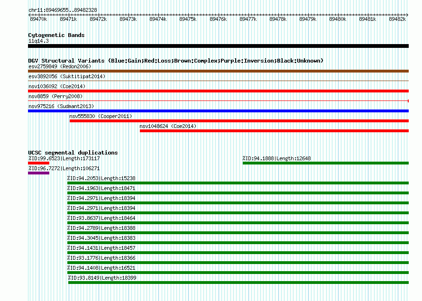Open the nsv8859 (Perry2008) variant label
The height and width of the screenshot is (301, 422).
pyautogui.click(x=55, y=96)
